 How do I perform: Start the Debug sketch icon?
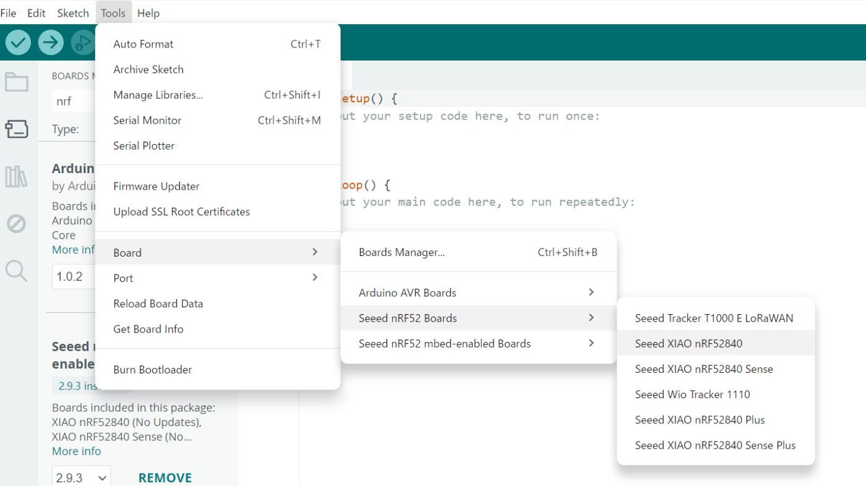click(x=82, y=42)
